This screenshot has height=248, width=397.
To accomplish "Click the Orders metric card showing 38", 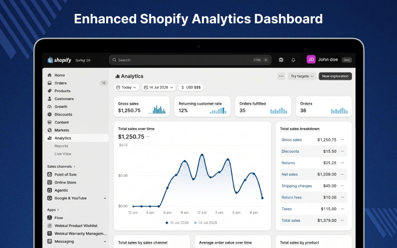I will click(324, 107).
